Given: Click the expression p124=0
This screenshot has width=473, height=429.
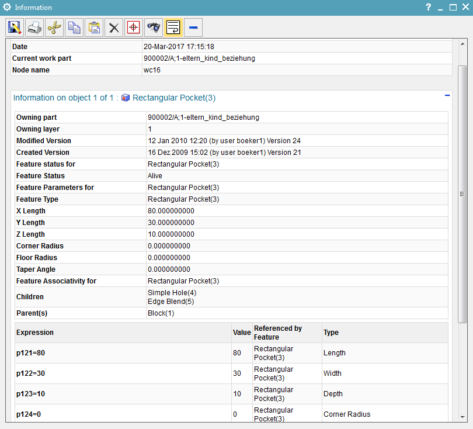Looking at the screenshot, I should coord(29,414).
